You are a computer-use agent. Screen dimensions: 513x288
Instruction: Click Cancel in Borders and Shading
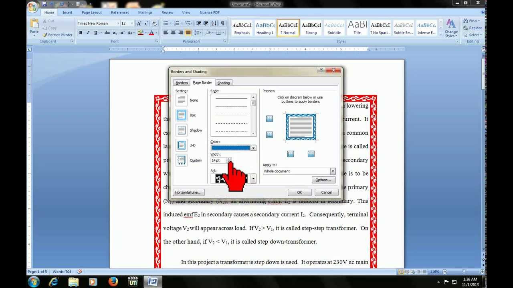click(326, 192)
